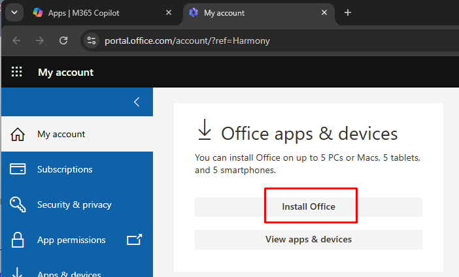Click the Subscriptions card icon
This screenshot has width=459, height=277.
(x=18, y=169)
